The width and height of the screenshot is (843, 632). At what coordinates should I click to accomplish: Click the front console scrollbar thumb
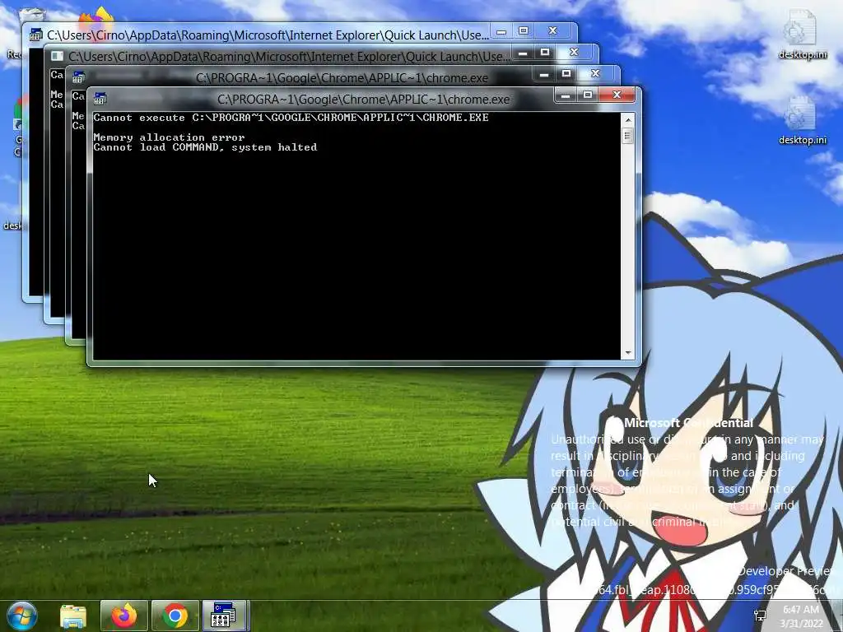point(627,136)
